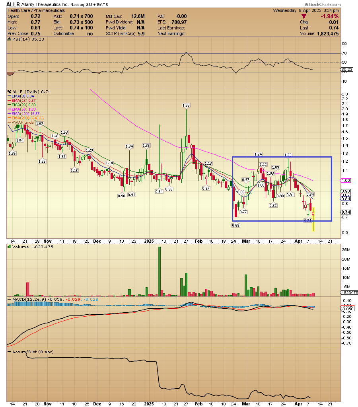
Task: Click the Optionable no value
Action: [x=90, y=34]
